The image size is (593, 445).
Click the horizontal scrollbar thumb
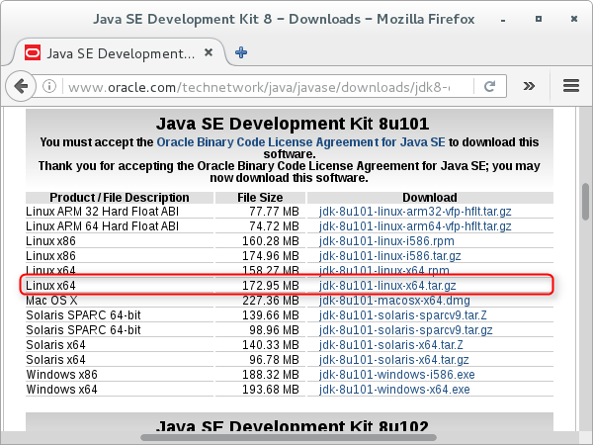point(289,437)
